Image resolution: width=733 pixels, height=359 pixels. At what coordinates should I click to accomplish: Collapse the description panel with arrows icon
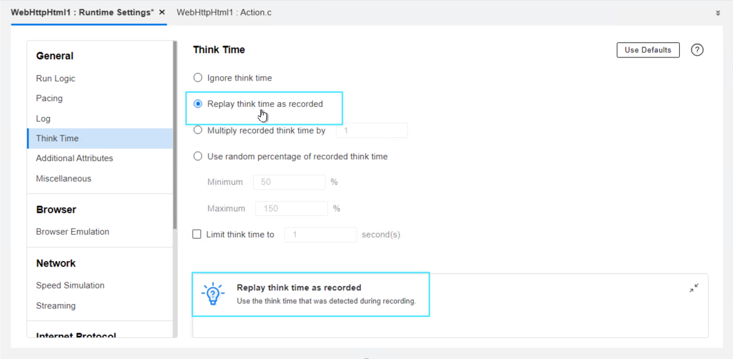[x=694, y=288]
